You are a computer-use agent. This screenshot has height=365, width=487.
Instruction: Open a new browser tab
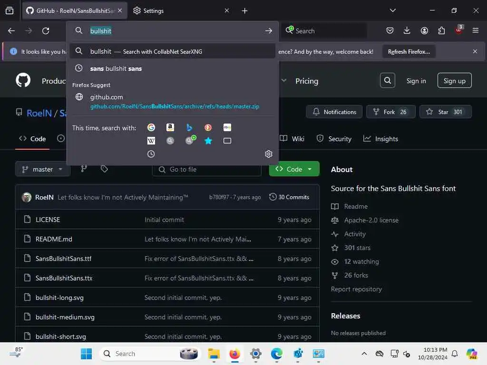[x=245, y=11]
